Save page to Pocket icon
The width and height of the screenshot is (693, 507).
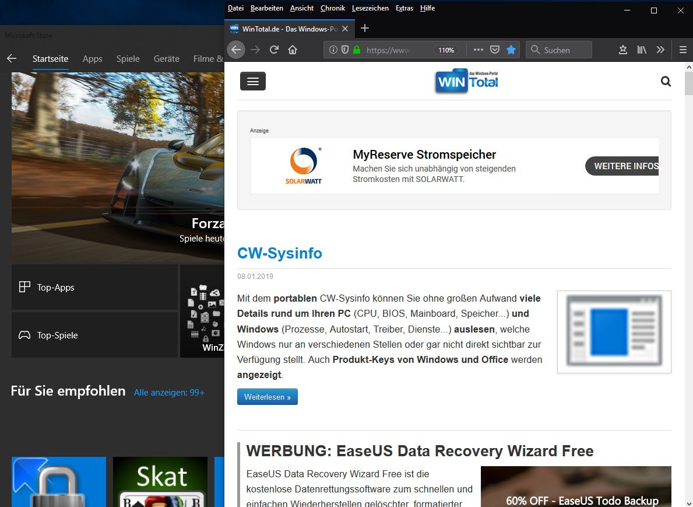click(x=495, y=50)
